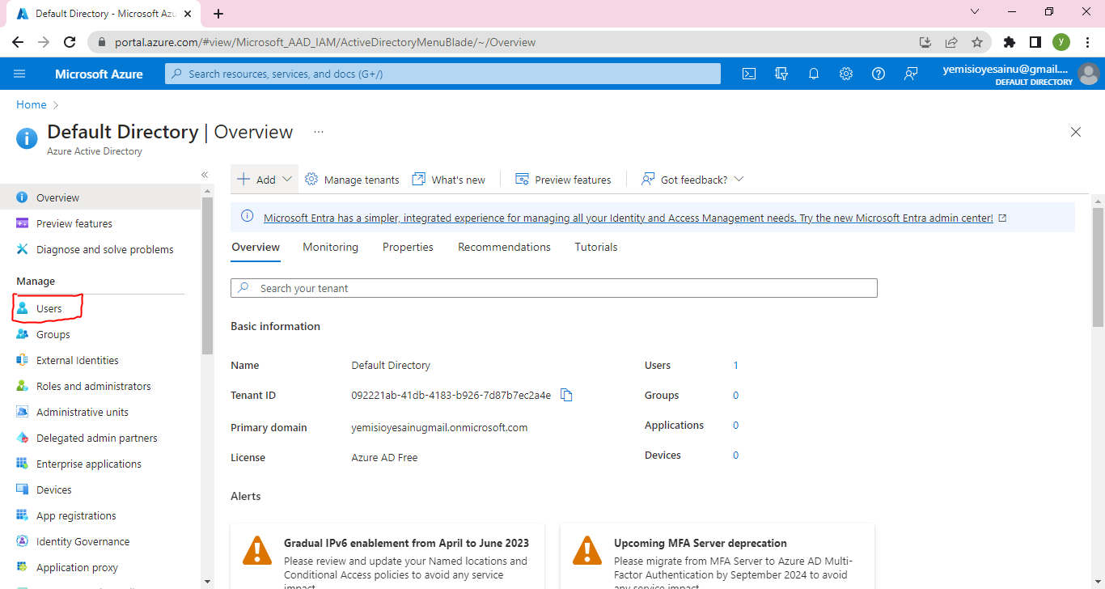
Task: Copy the Tenant ID to clipboard
Action: 566,396
